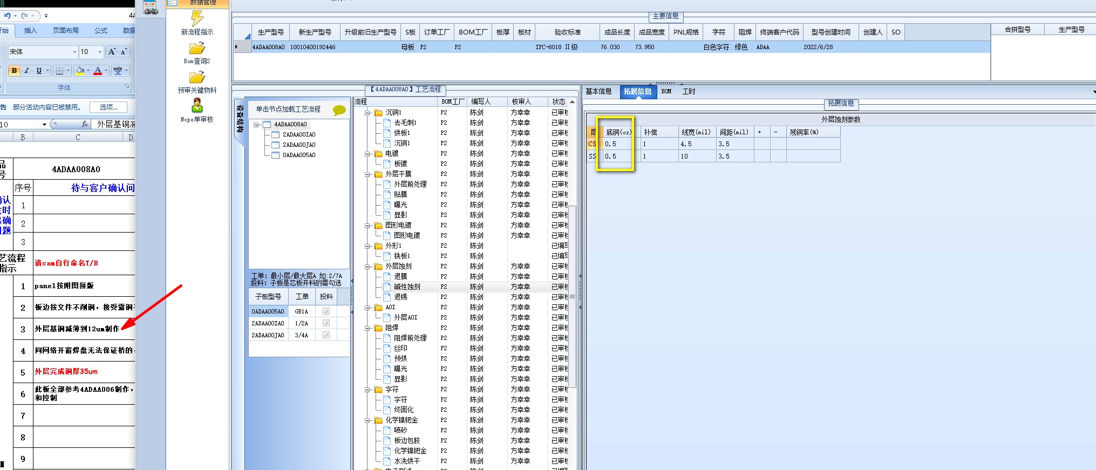Click the yellow speech bubble icon
The width and height of the screenshot is (1096, 470).
[339, 110]
